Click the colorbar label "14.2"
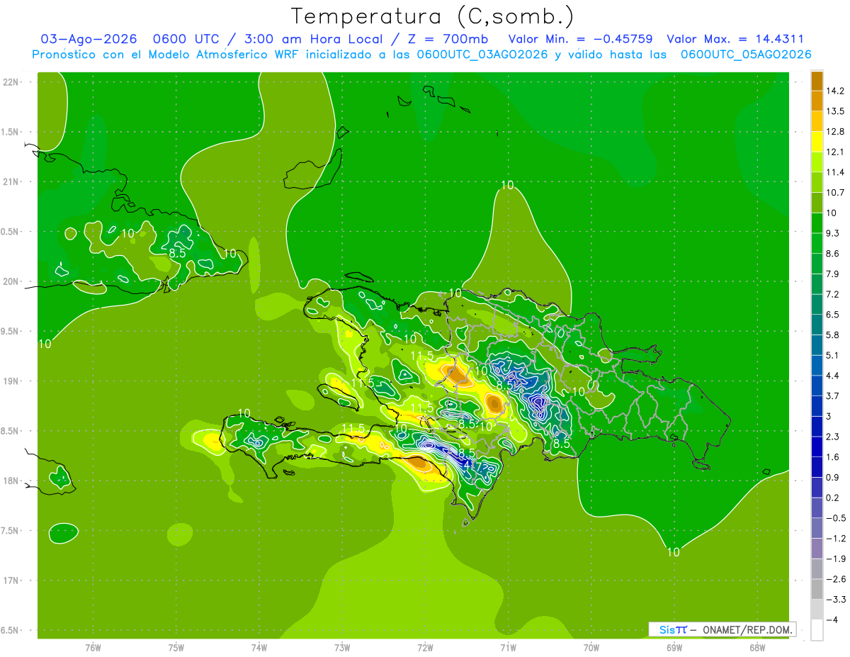Screen dimensions: 850x657 [x=834, y=91]
